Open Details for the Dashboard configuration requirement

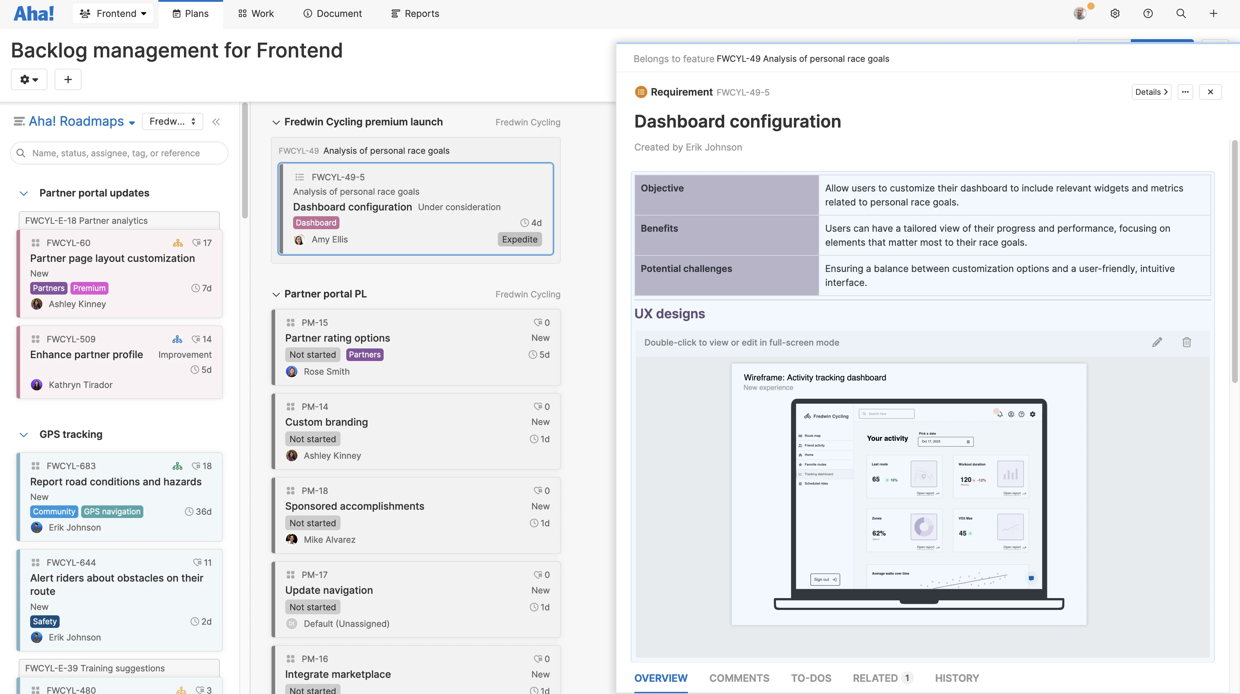click(x=1151, y=92)
